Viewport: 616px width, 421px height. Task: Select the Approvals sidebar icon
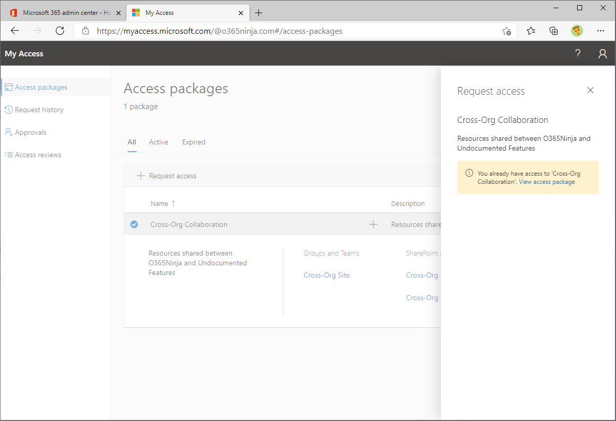click(9, 132)
